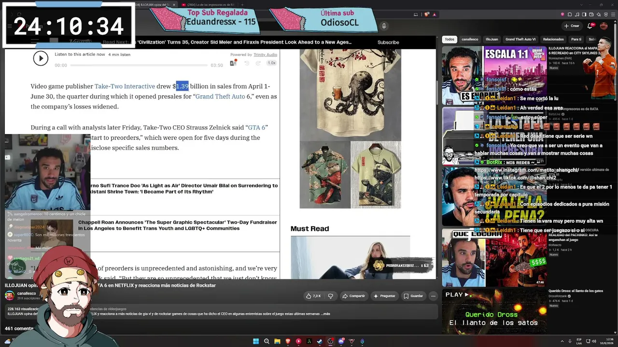Open Windows taskbar search
Viewport: 618px width, 347px height.
click(x=267, y=342)
